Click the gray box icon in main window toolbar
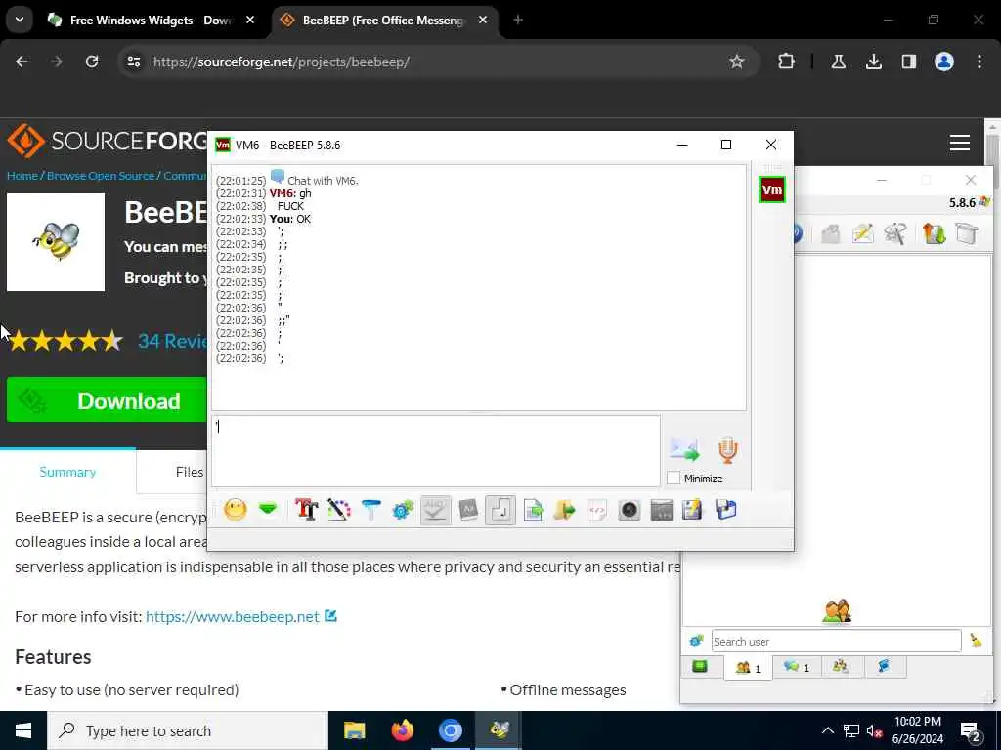The width and height of the screenshot is (1001, 750). pyautogui.click(x=967, y=233)
